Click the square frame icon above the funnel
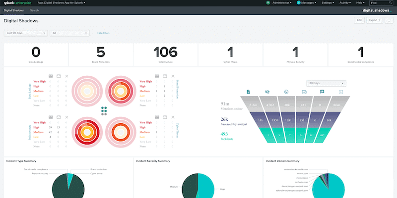 tap(341, 92)
